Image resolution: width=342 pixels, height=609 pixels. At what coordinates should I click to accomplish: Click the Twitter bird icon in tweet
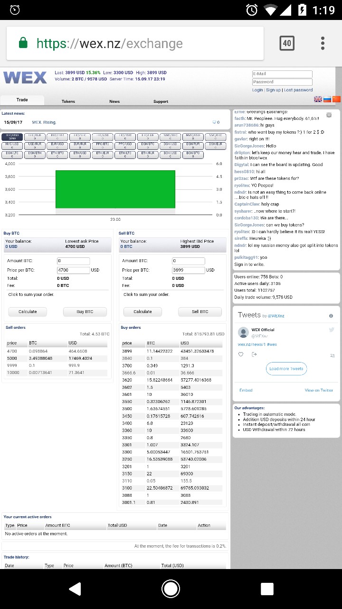(x=332, y=330)
